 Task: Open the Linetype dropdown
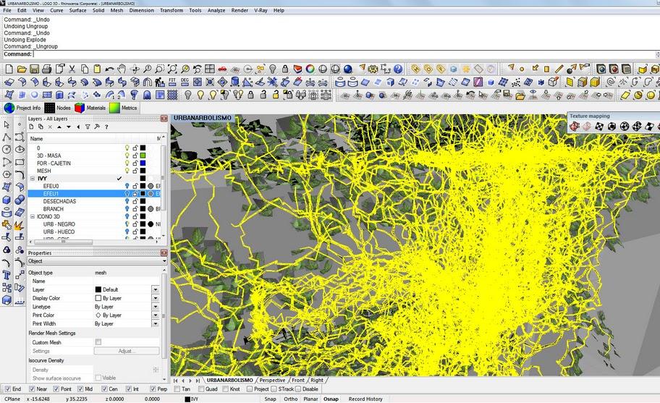[156, 307]
